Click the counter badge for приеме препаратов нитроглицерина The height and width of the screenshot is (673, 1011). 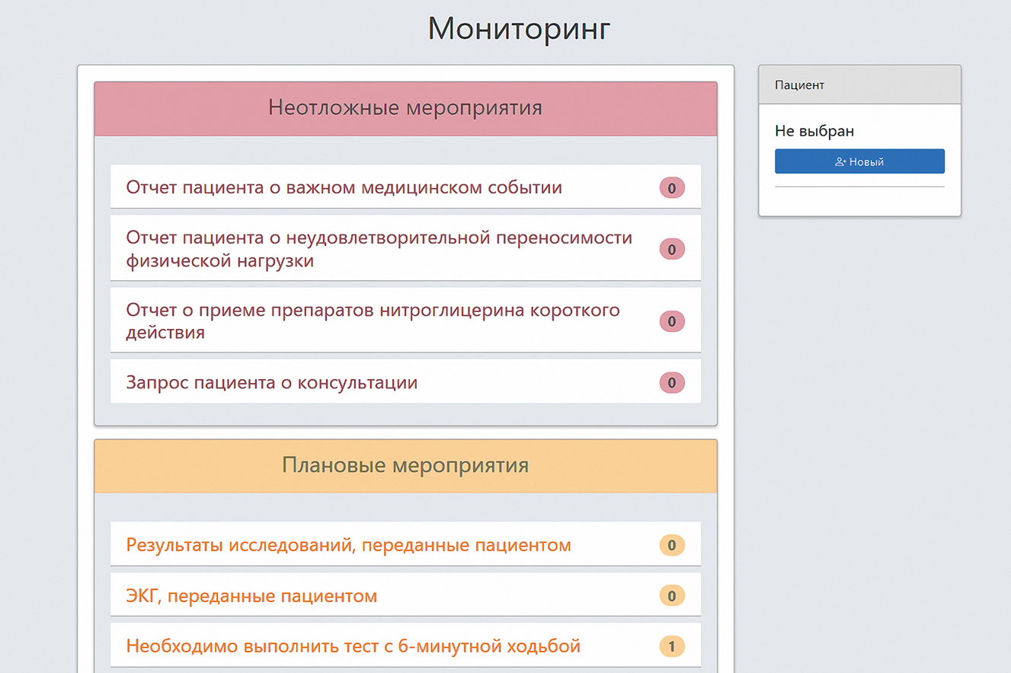(671, 321)
